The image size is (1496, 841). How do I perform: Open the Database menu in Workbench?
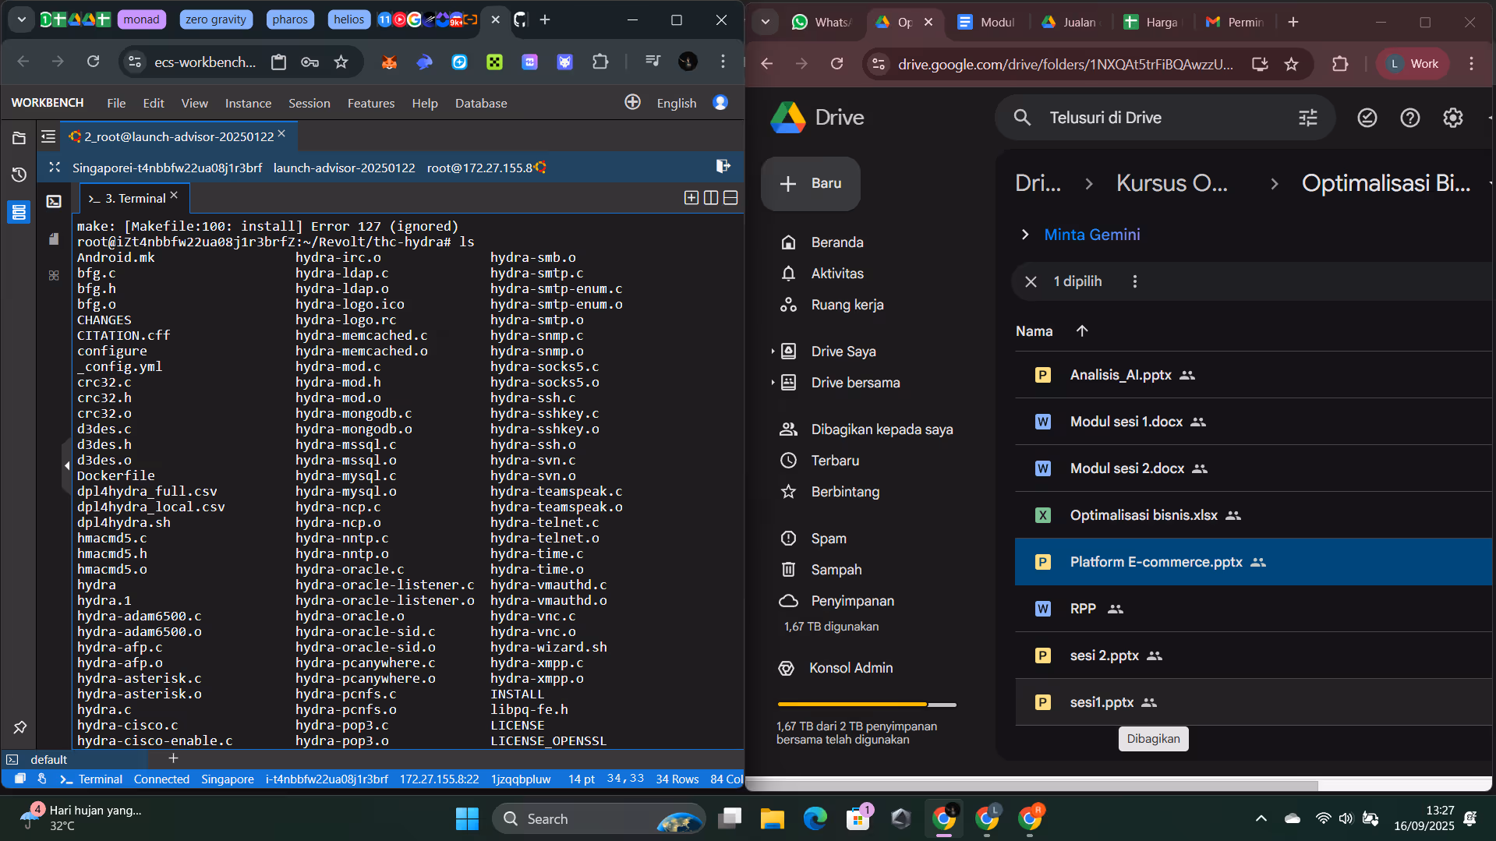click(x=481, y=103)
